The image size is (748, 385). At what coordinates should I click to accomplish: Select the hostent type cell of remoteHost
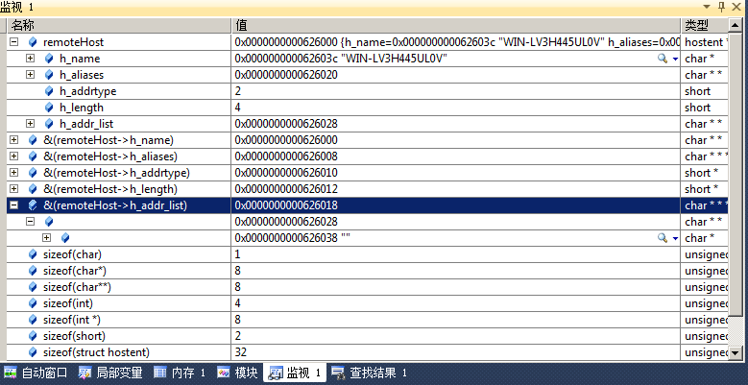pyautogui.click(x=704, y=42)
